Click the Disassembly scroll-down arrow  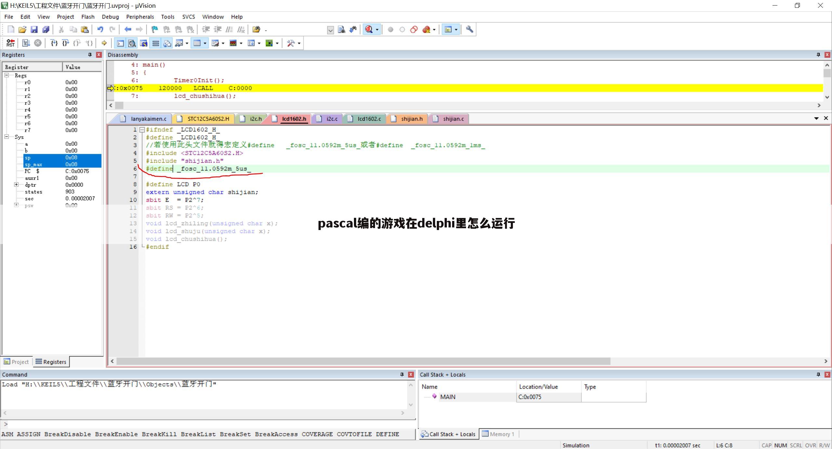coord(827,97)
